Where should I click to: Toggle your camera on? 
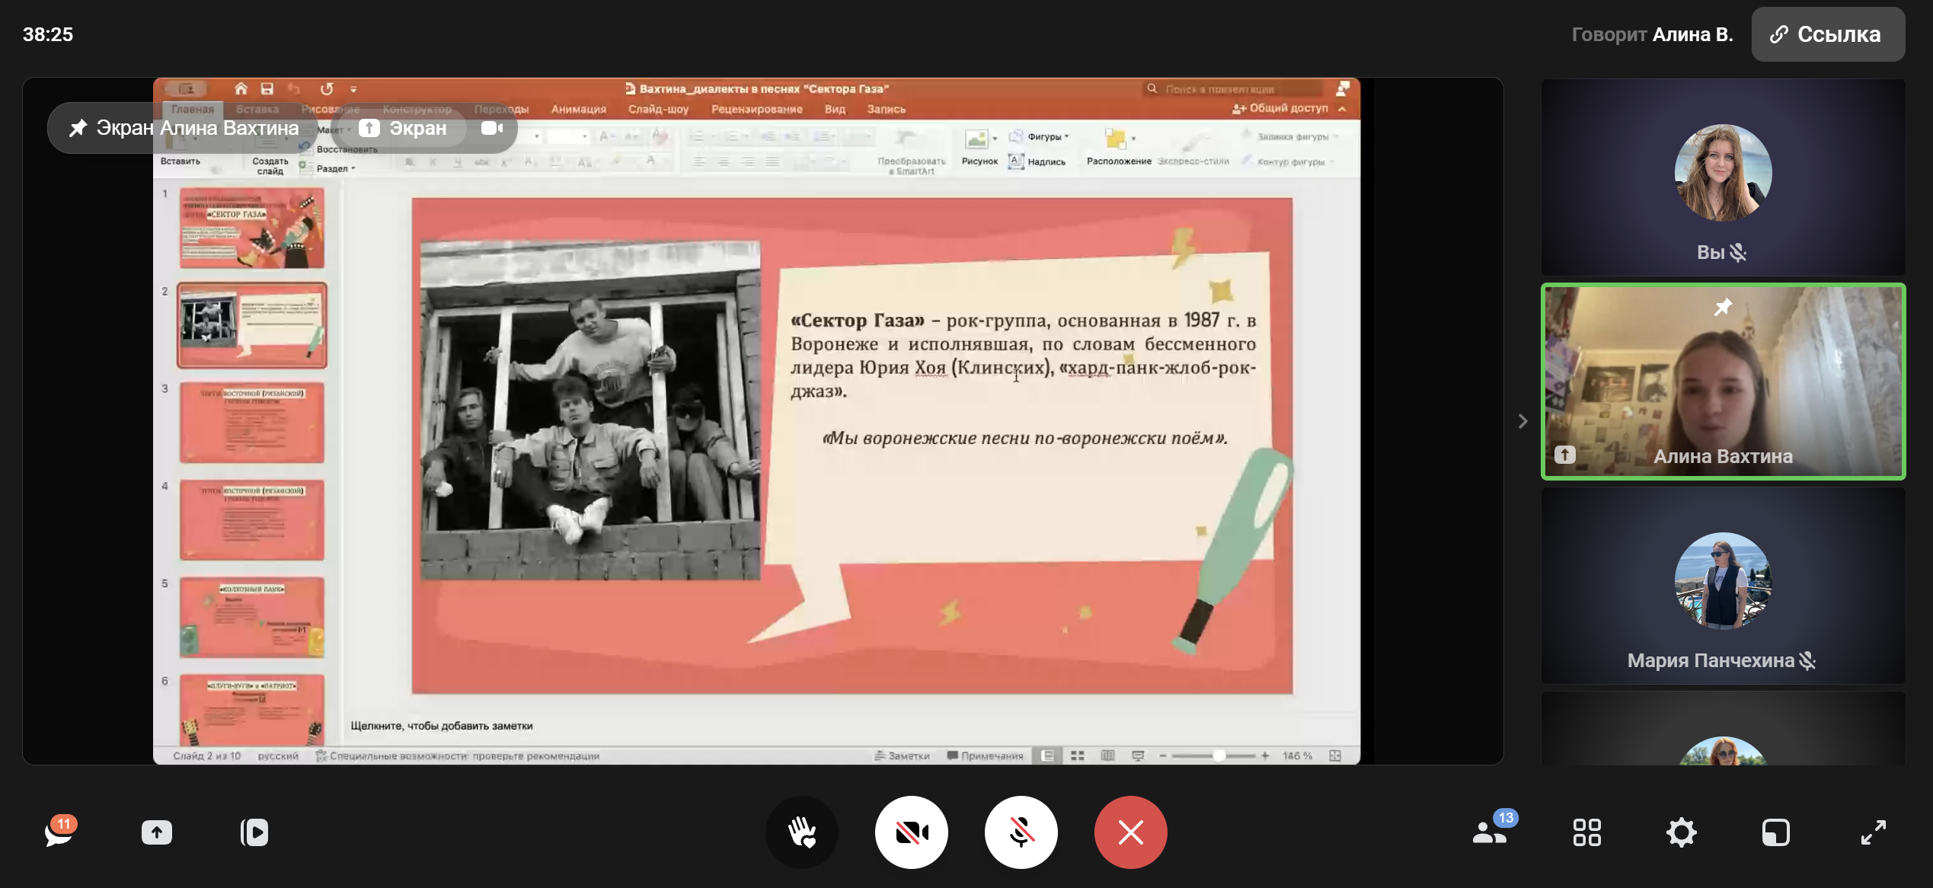(911, 832)
